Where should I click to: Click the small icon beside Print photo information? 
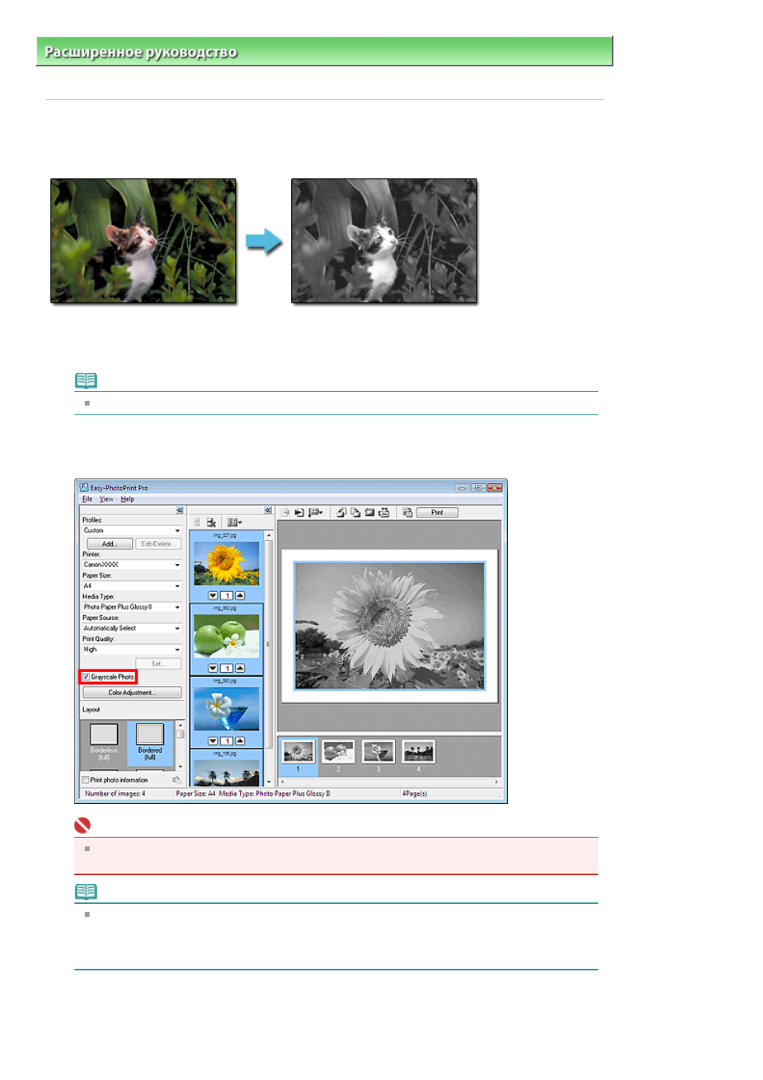(x=176, y=780)
